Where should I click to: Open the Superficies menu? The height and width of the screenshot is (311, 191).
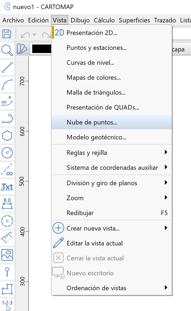coord(134,20)
